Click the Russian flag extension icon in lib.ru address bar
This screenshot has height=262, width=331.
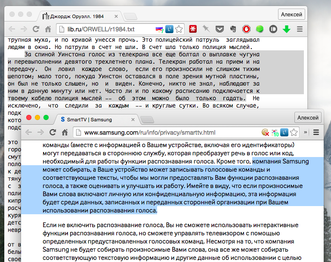click(159, 29)
